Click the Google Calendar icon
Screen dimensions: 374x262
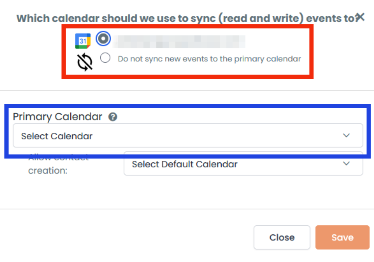click(83, 41)
